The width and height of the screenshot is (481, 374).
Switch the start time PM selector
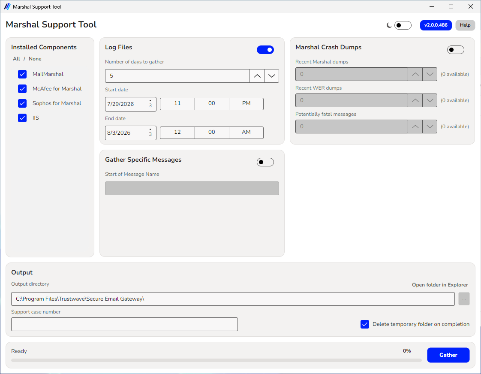coord(247,104)
